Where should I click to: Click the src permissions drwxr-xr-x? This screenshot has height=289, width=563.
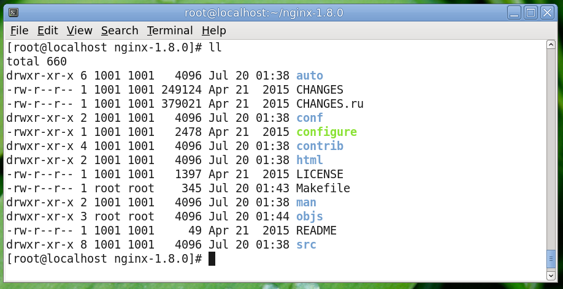[x=40, y=245]
